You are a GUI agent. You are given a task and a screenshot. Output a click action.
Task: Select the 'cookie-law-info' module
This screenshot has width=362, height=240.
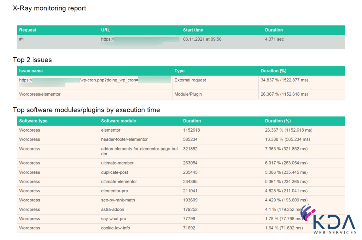[x=116, y=228]
